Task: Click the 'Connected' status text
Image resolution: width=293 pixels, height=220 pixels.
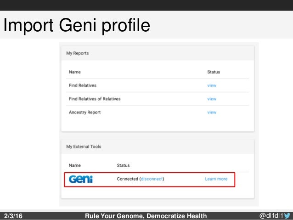Action: (127, 179)
